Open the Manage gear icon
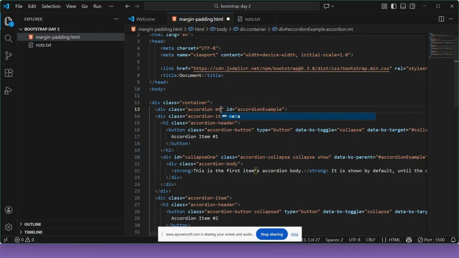This screenshot has width=459, height=258. pos(9,227)
